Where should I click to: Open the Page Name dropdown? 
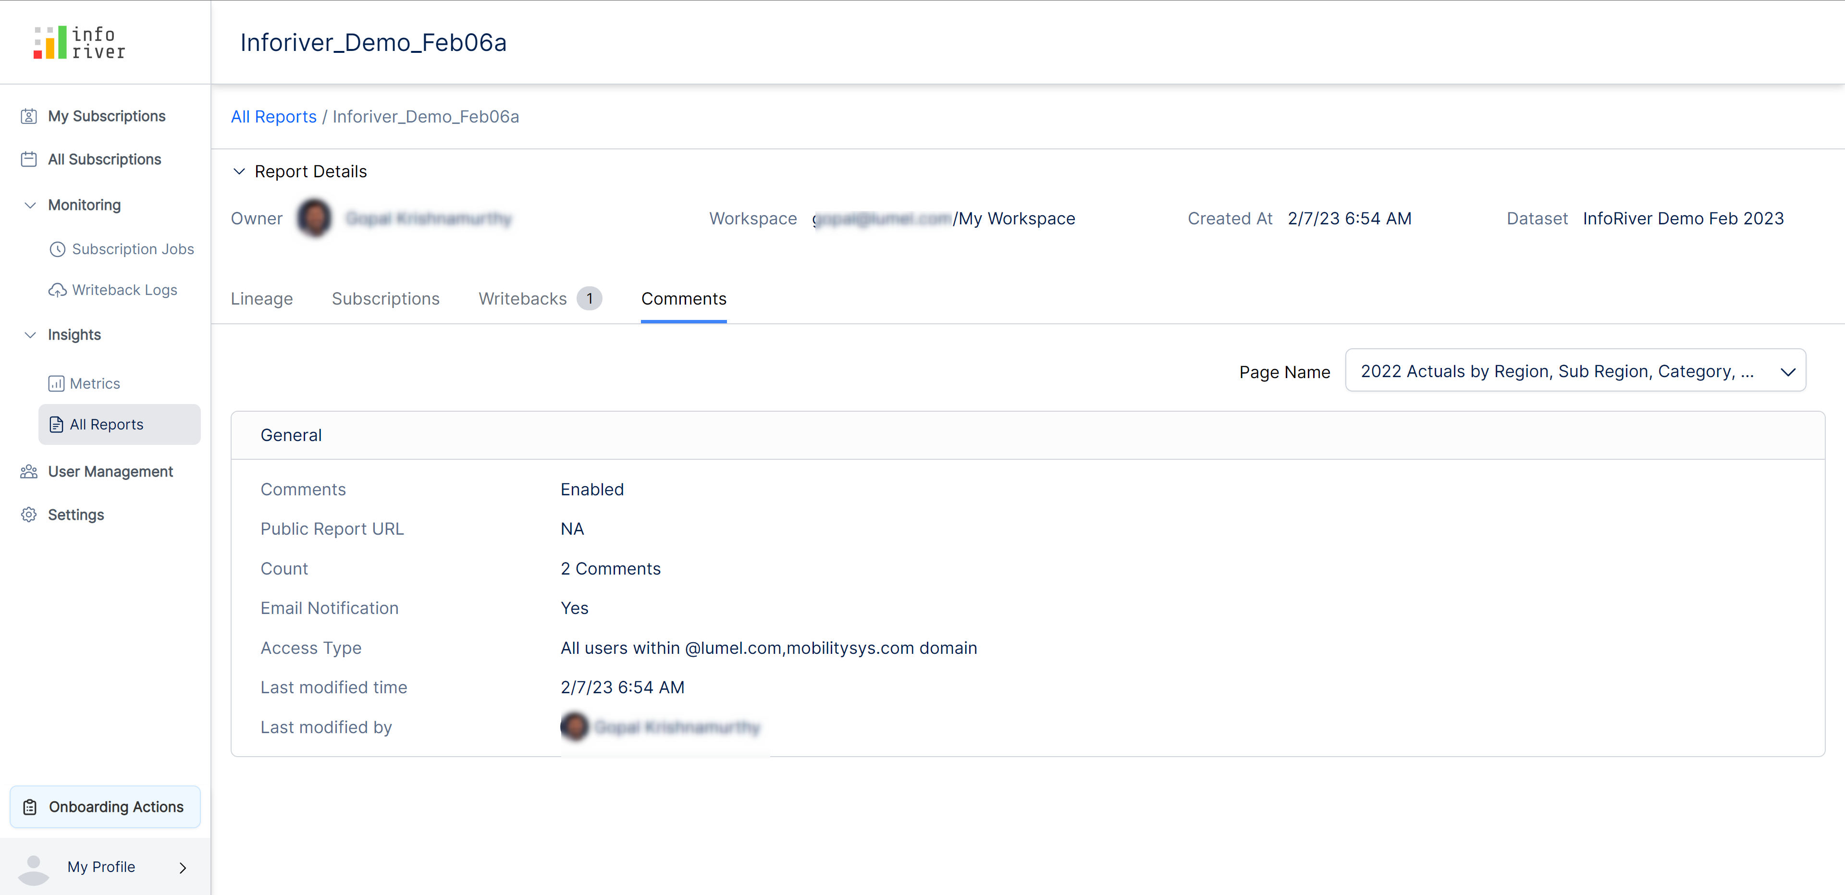tap(1574, 371)
